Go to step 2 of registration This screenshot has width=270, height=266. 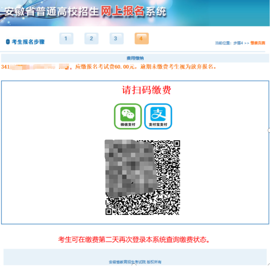pos(91,39)
